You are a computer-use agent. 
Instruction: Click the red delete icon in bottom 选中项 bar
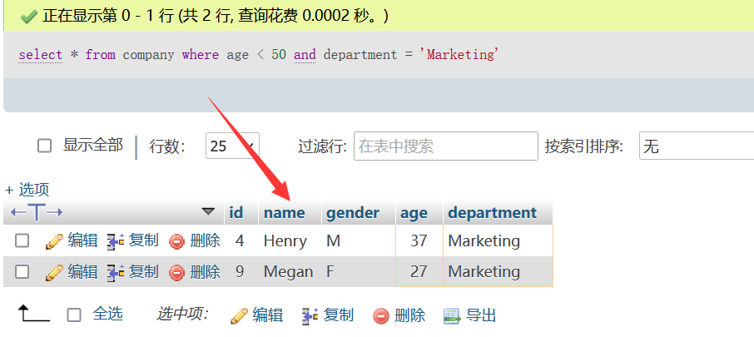381,316
